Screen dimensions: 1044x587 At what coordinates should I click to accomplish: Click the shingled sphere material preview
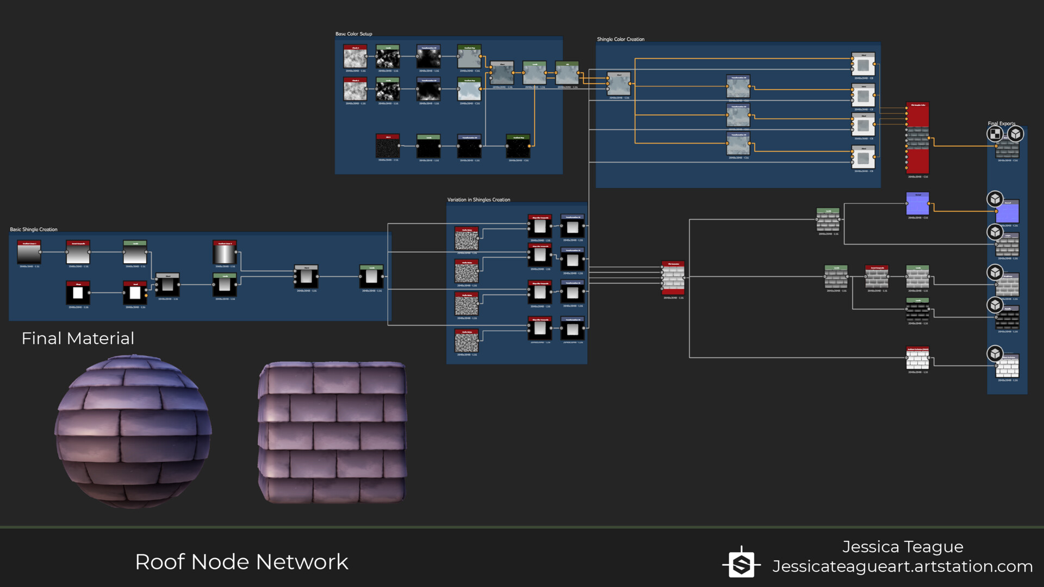[x=133, y=432]
